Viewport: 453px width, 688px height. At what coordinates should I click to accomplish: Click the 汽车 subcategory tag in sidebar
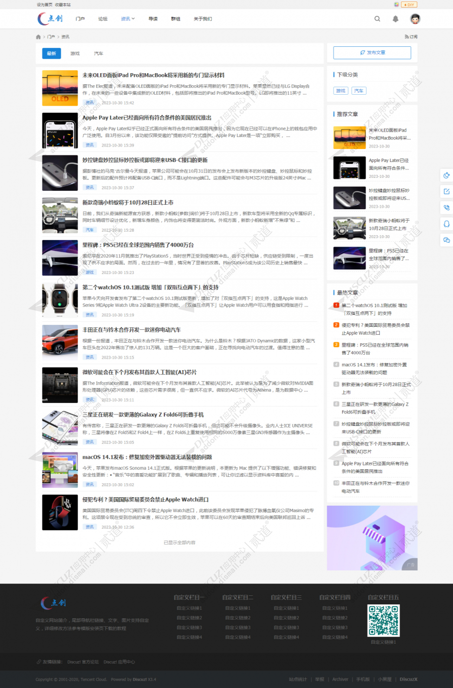click(358, 91)
